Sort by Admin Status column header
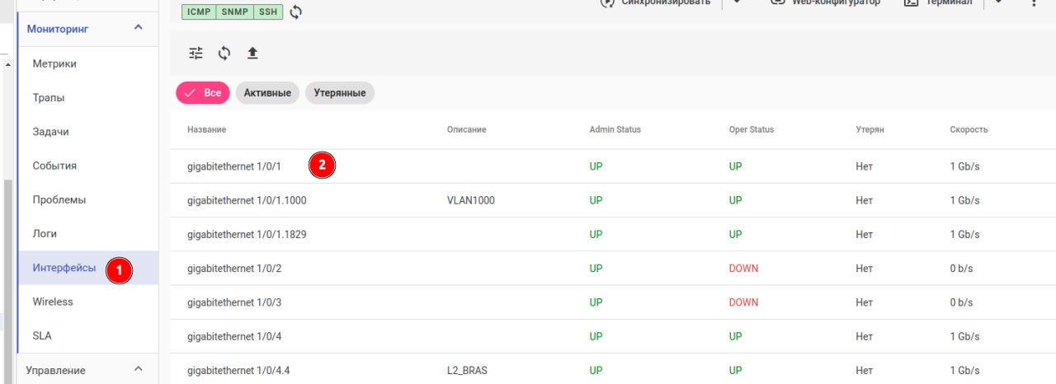This screenshot has width=1056, height=384. click(x=615, y=129)
